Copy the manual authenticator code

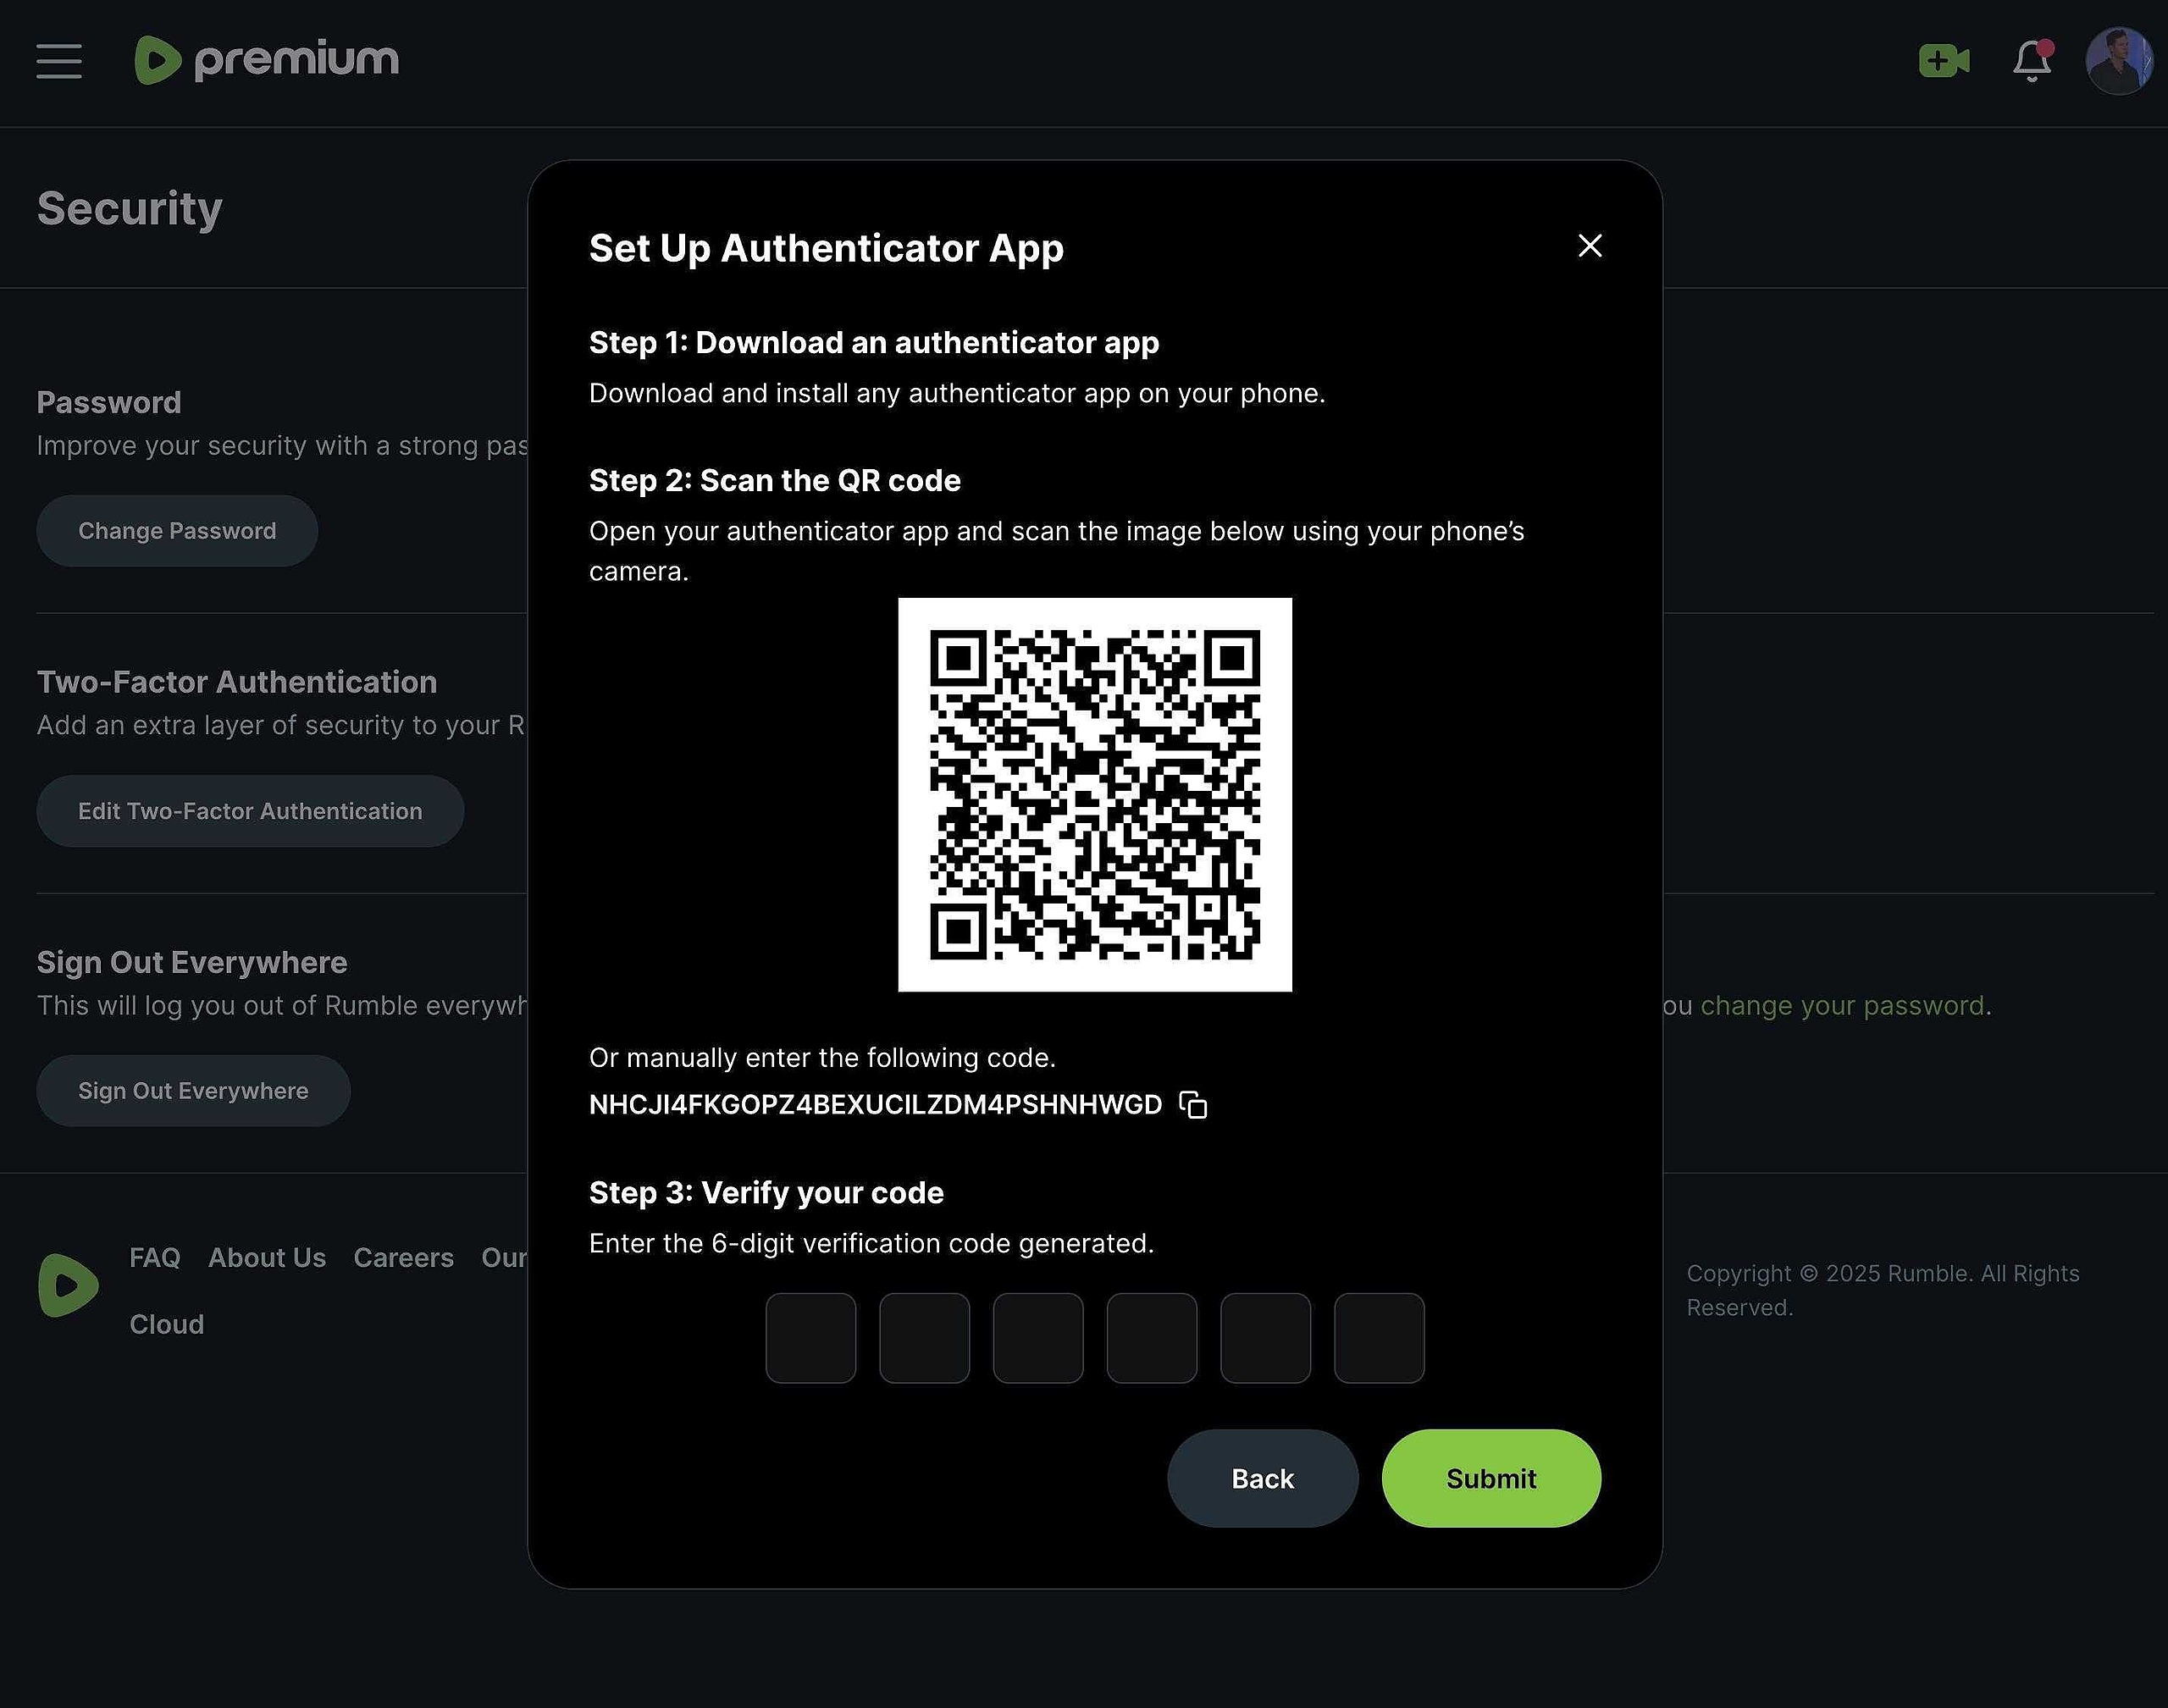click(1193, 1105)
